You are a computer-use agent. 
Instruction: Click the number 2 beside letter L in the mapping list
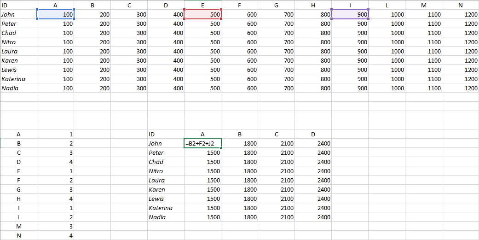55,217
